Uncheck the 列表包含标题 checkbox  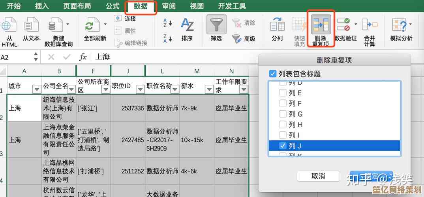pos(272,74)
